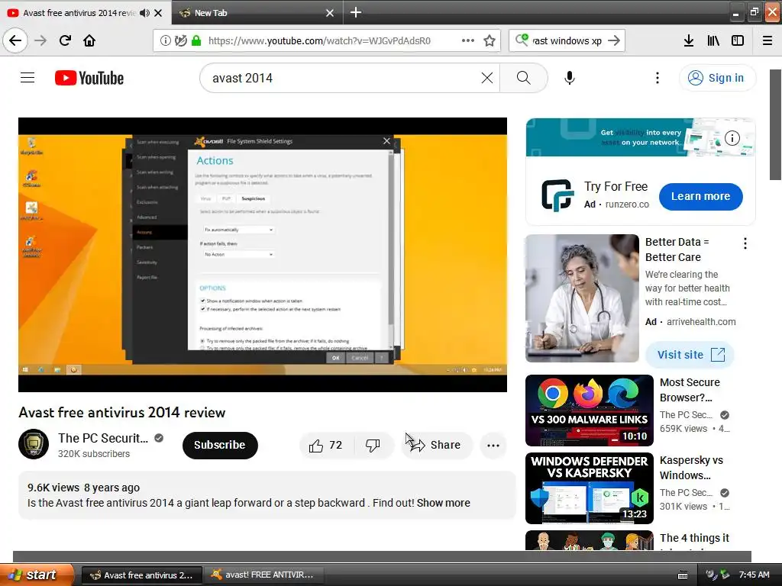Image resolution: width=782 pixels, height=586 pixels.
Task: Subscribe to The PC Security channel
Action: tap(220, 445)
